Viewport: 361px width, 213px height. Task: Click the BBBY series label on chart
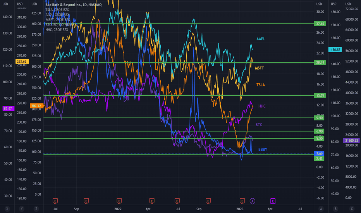(263, 149)
